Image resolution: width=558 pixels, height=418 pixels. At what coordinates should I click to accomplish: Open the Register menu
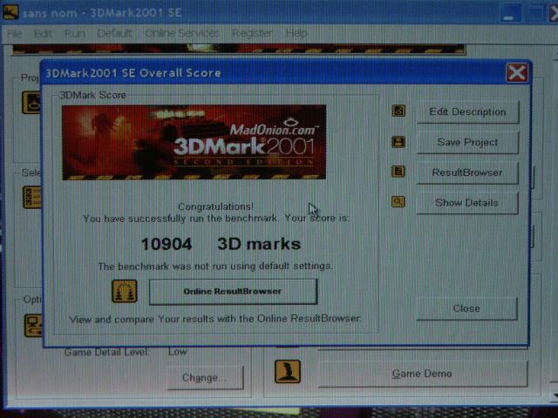point(252,33)
